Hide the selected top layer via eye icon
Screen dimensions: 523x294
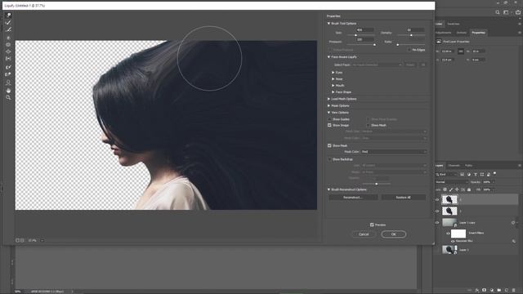437,199
